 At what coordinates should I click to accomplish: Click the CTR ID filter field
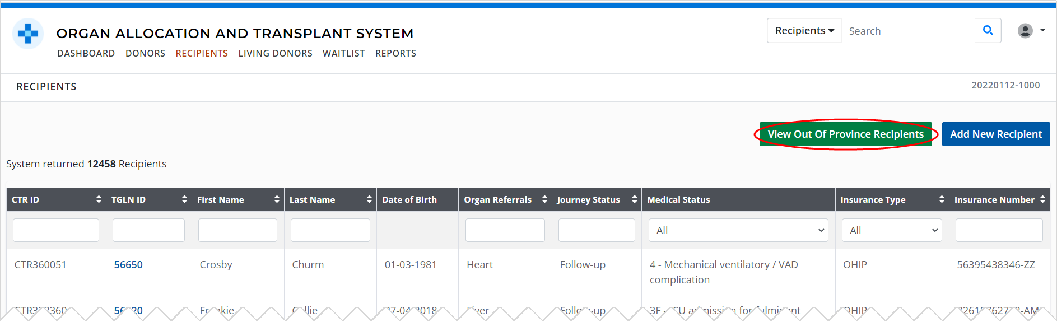pyautogui.click(x=56, y=230)
